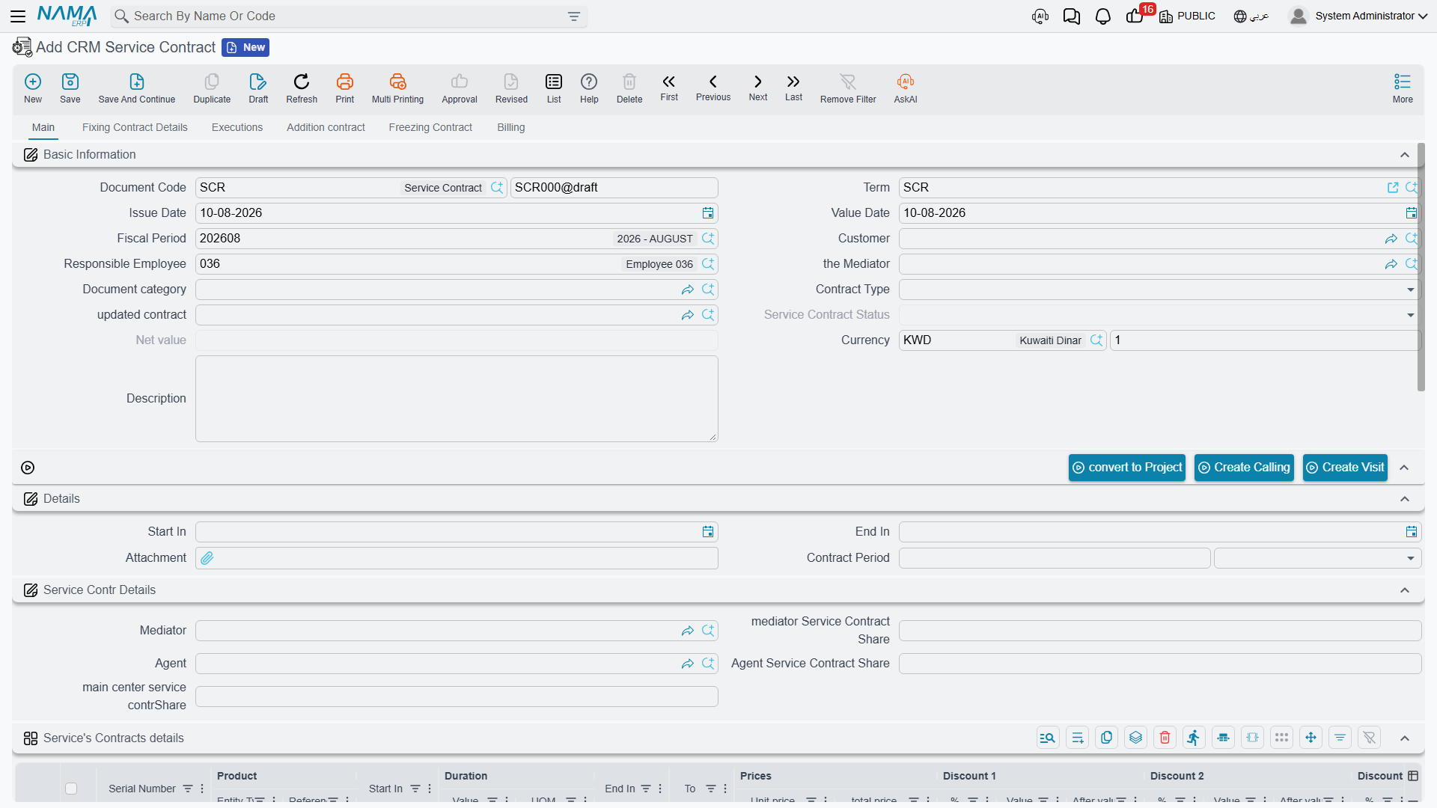Click the Draft toolbar icon

pyautogui.click(x=258, y=88)
